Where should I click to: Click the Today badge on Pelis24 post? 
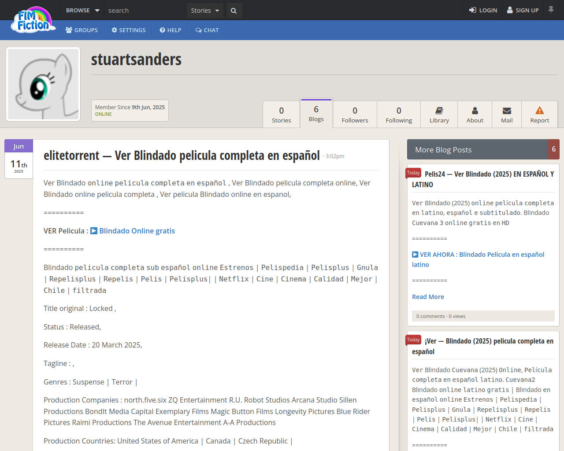tap(413, 173)
